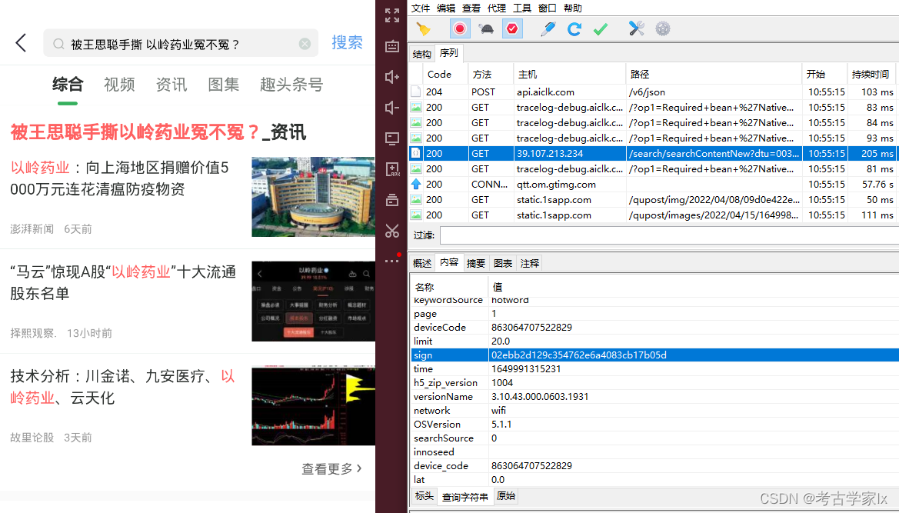Image resolution: width=899 pixels, height=513 pixels.
Task: Increase device volume with the sidebar volume-up icon
Action: [x=392, y=77]
